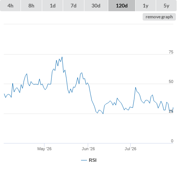Image resolution: width=177 pixels, height=170 pixels.
Task: Select the 4h time range tab
Action: click(x=10, y=6)
